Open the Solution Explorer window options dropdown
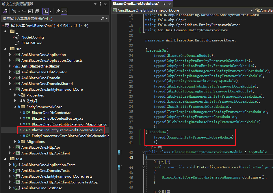The width and height of the screenshot is (273, 193). [x=95, y=4]
